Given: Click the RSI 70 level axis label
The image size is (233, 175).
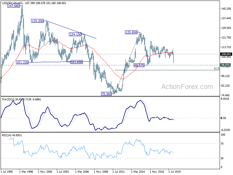Looking at the screenshot, I should [222, 143].
